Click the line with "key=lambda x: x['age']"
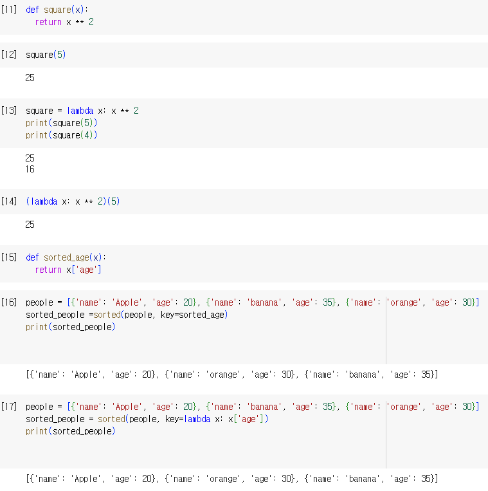 point(147,419)
